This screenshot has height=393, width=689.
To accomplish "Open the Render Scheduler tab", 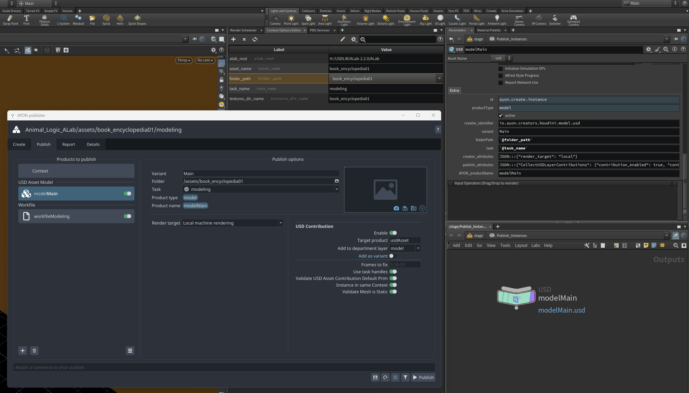I will click(x=243, y=30).
